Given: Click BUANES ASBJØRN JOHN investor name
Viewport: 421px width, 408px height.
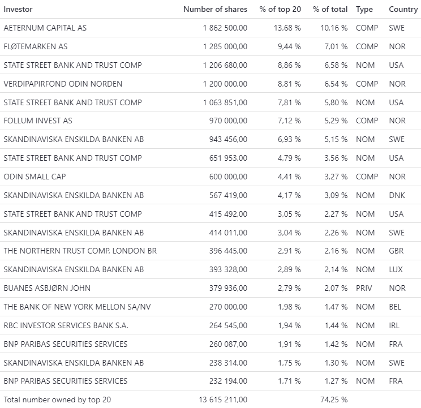Looking at the screenshot, I should tap(47, 288).
